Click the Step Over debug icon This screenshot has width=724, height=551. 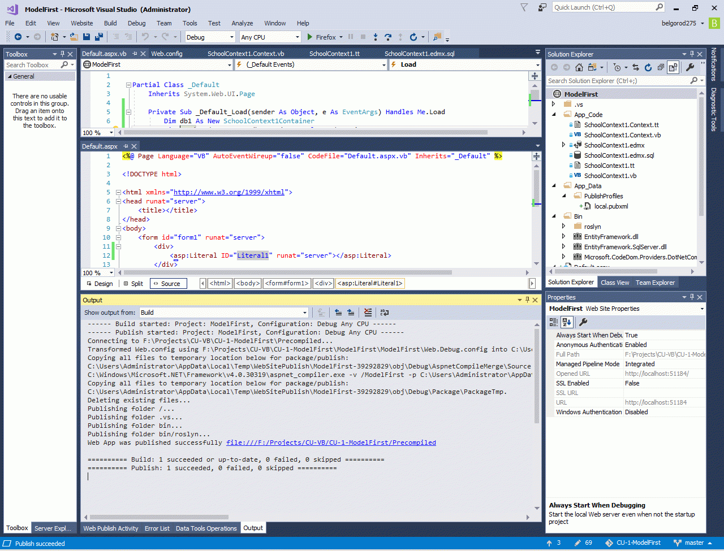[388, 37]
